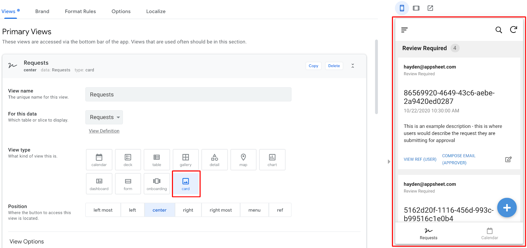The width and height of the screenshot is (527, 248).
Task: Refresh the app preview with sync icon
Action: (513, 30)
